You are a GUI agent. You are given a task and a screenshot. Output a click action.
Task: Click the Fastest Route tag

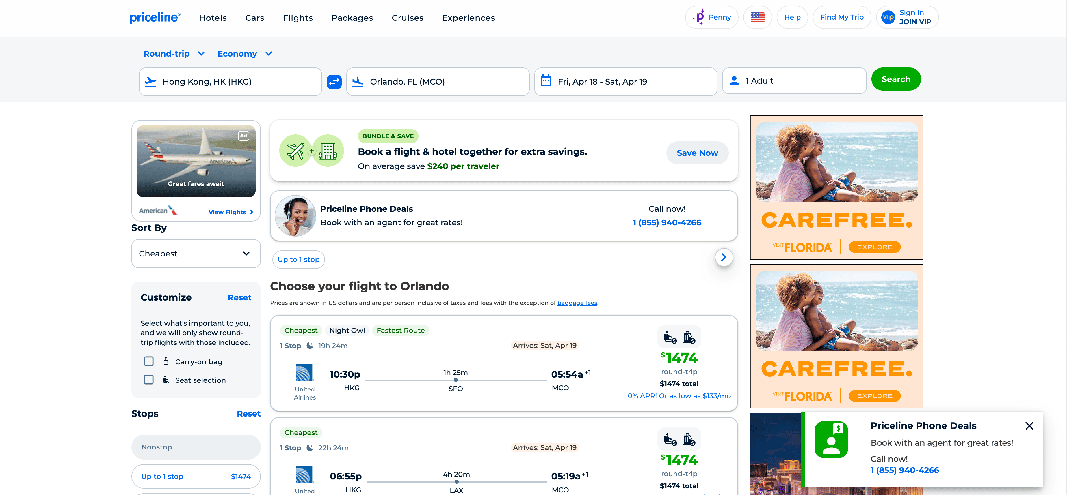coord(400,330)
